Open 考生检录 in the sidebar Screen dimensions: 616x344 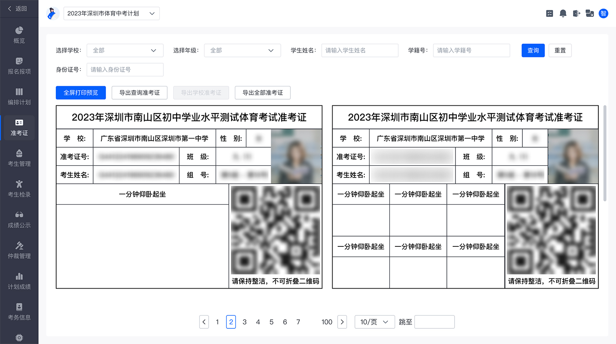19,189
